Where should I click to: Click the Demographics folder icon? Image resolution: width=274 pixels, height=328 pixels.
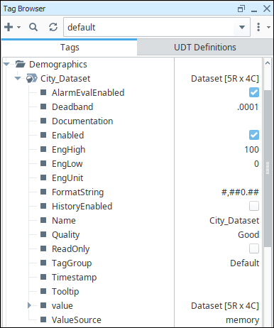21,64
